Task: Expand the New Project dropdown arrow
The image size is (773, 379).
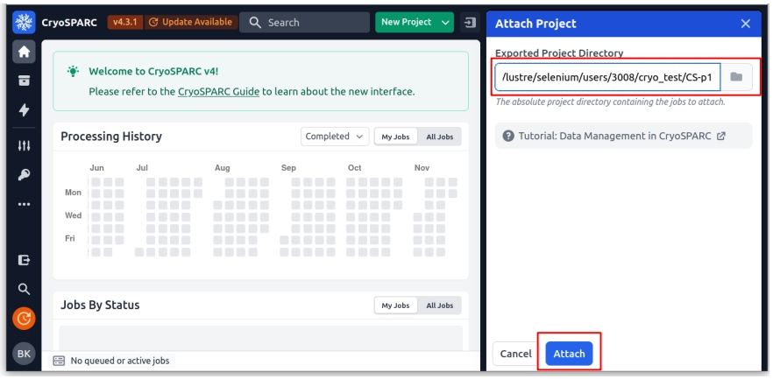Action: 446,22
